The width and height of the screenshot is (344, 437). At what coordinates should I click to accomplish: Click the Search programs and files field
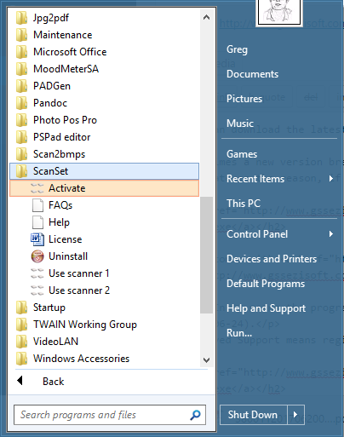click(110, 415)
